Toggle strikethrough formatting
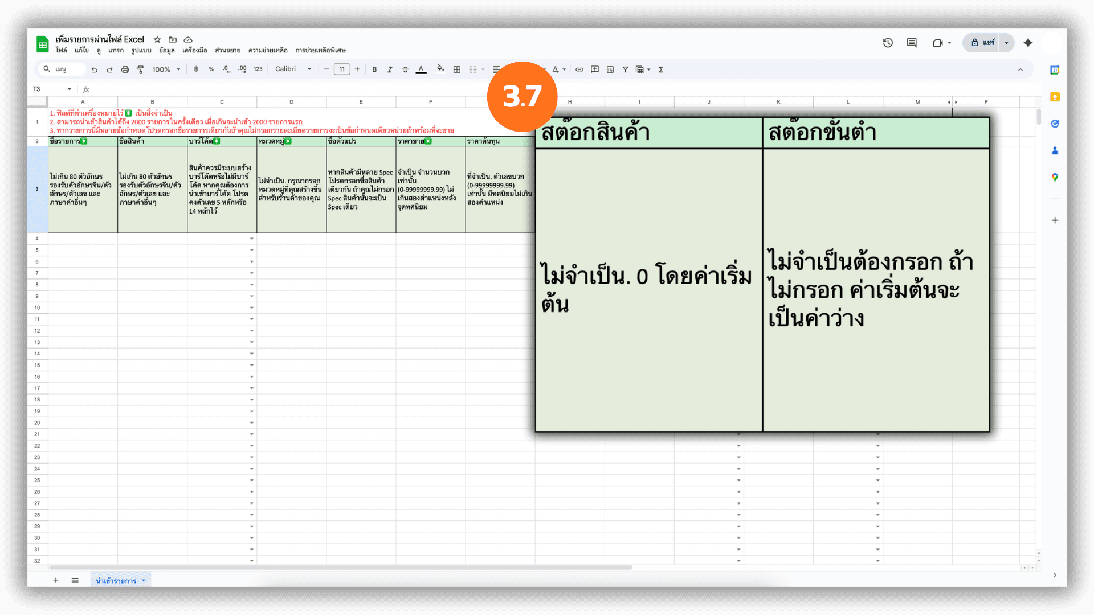 405,69
